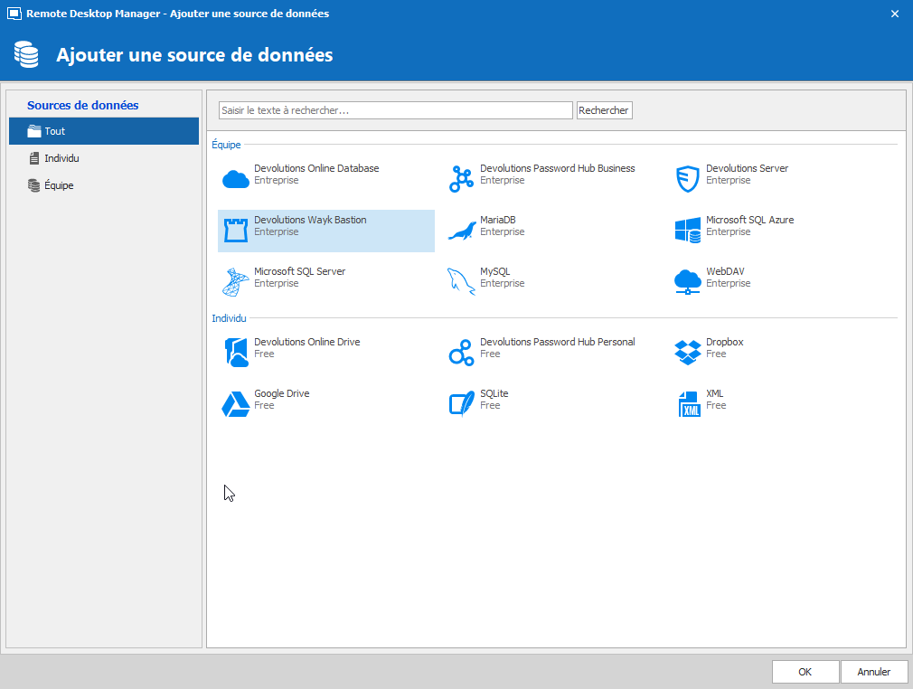This screenshot has width=913, height=689.
Task: Click the "XML" label
Action: [714, 393]
